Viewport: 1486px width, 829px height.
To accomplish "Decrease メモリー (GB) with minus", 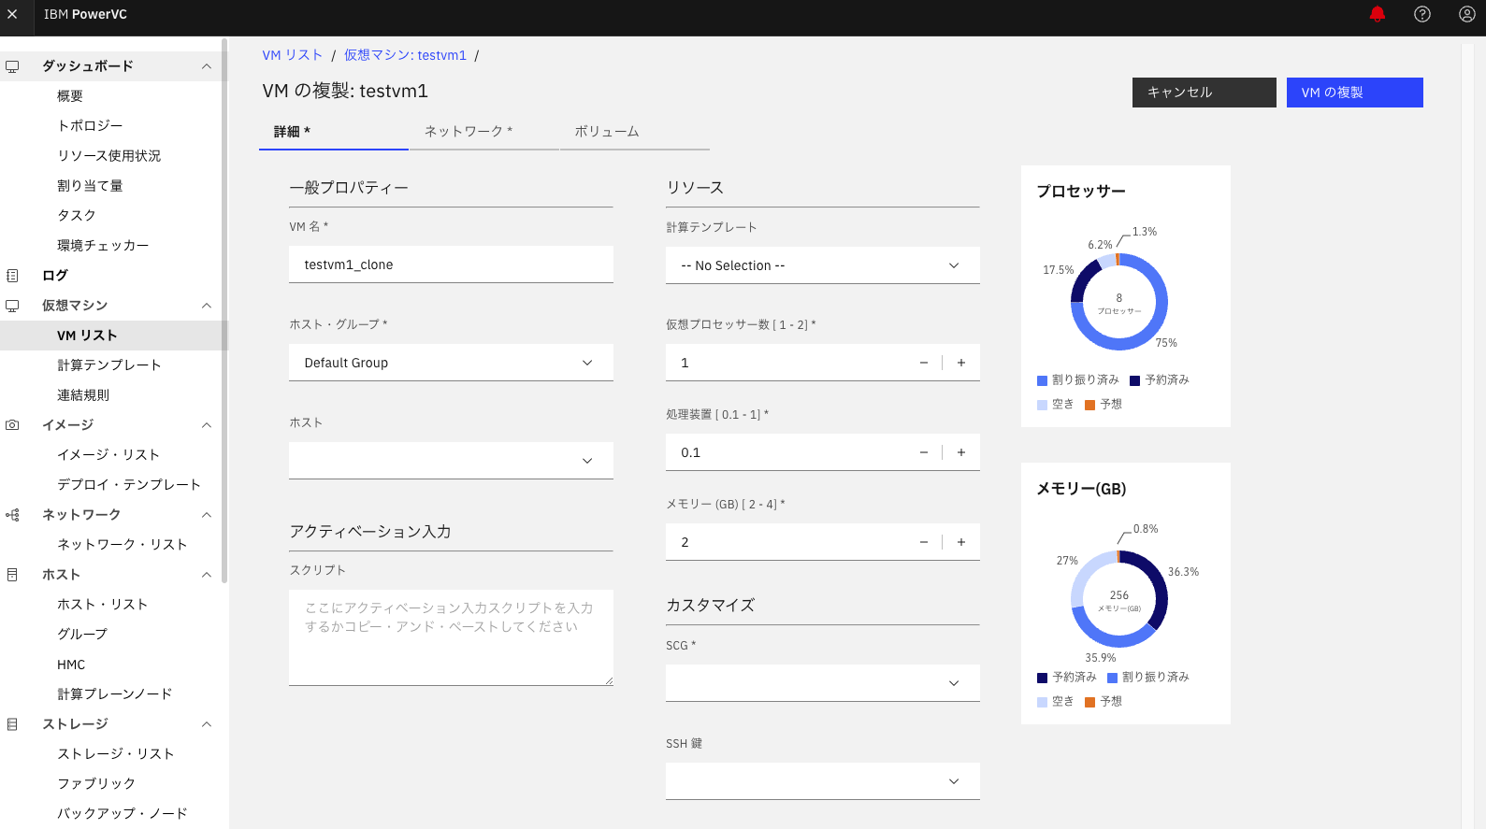I will coord(924,542).
